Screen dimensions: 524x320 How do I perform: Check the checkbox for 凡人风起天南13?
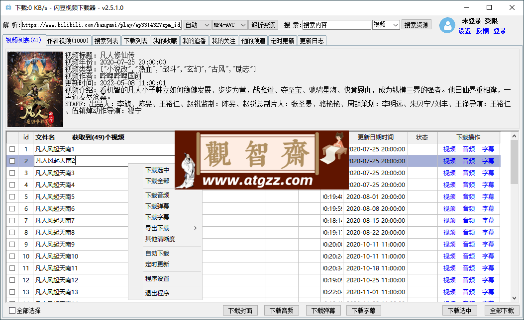pos(12,292)
